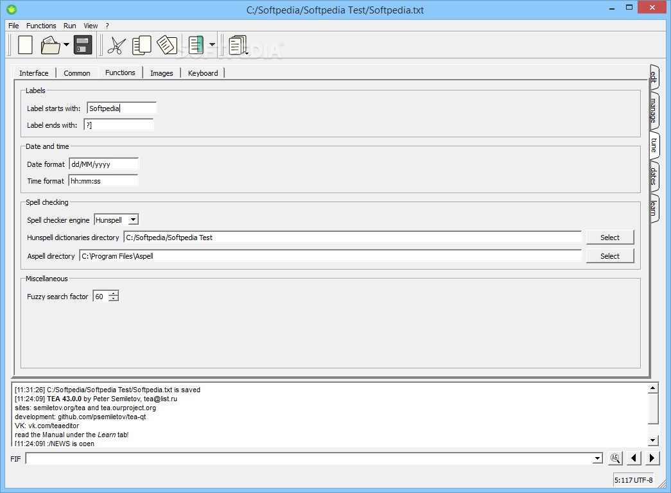This screenshot has width=671, height=493.
Task: Switch to the Common tab
Action: coord(77,73)
